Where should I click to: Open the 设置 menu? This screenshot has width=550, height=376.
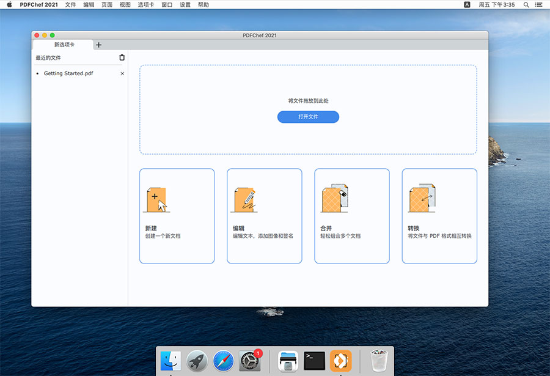click(185, 4)
